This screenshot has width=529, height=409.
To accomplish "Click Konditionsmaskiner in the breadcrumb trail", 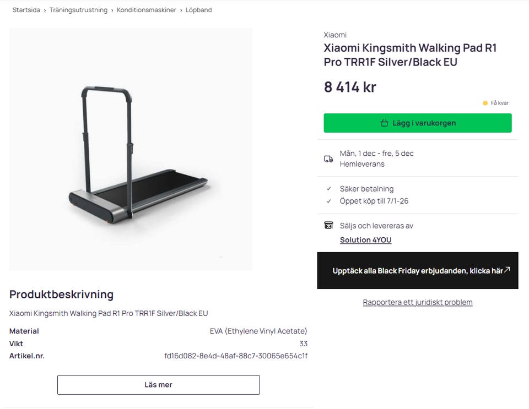I will coord(148,10).
